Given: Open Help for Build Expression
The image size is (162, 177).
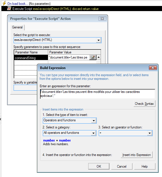Looking at the screenshot, I should pos(145,166).
